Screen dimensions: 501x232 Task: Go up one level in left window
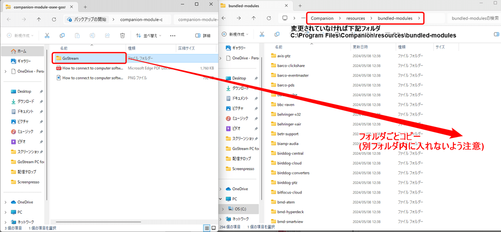click(39, 19)
